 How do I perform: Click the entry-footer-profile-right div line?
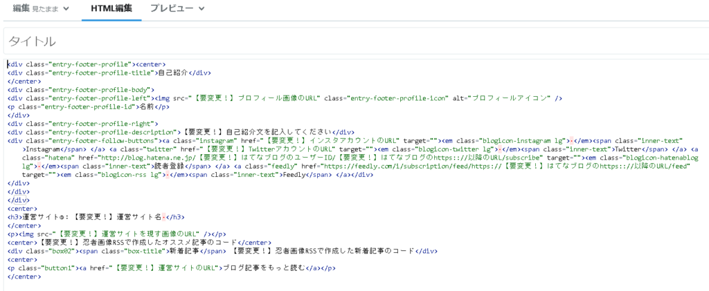(x=83, y=124)
